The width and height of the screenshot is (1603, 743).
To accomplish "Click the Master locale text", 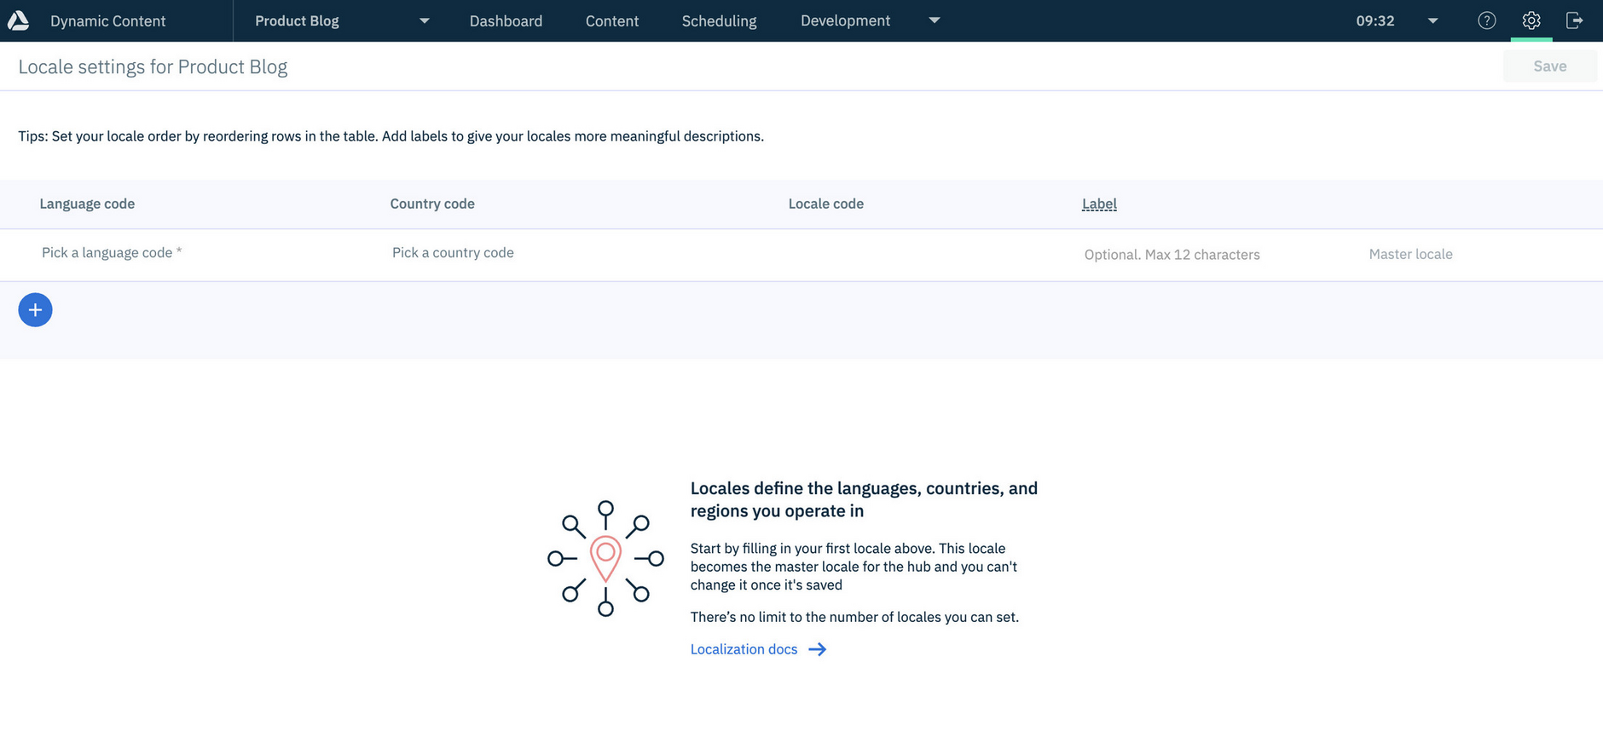I will pyautogui.click(x=1410, y=254).
